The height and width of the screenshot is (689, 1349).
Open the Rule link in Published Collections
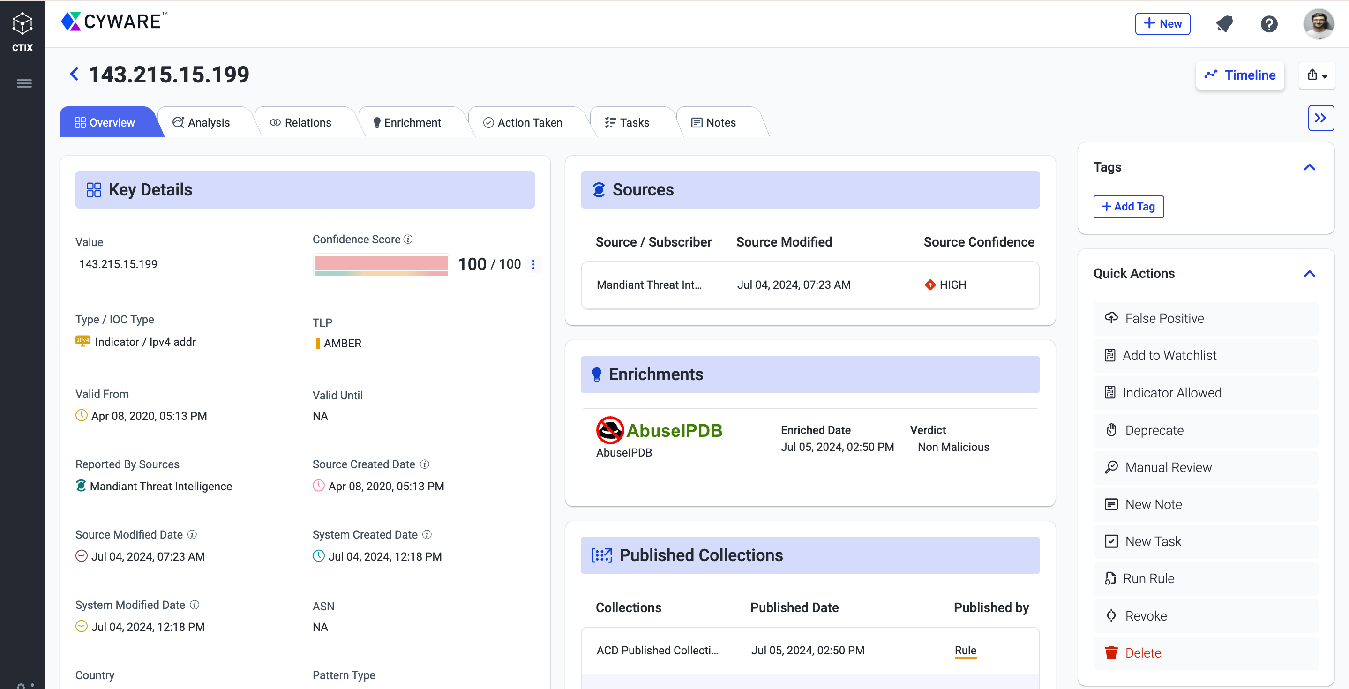point(965,650)
